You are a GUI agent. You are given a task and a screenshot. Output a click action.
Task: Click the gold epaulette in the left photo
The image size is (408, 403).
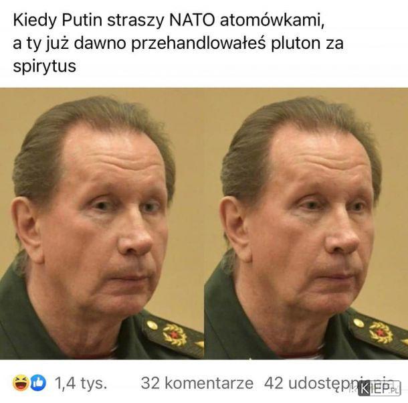[173, 335]
